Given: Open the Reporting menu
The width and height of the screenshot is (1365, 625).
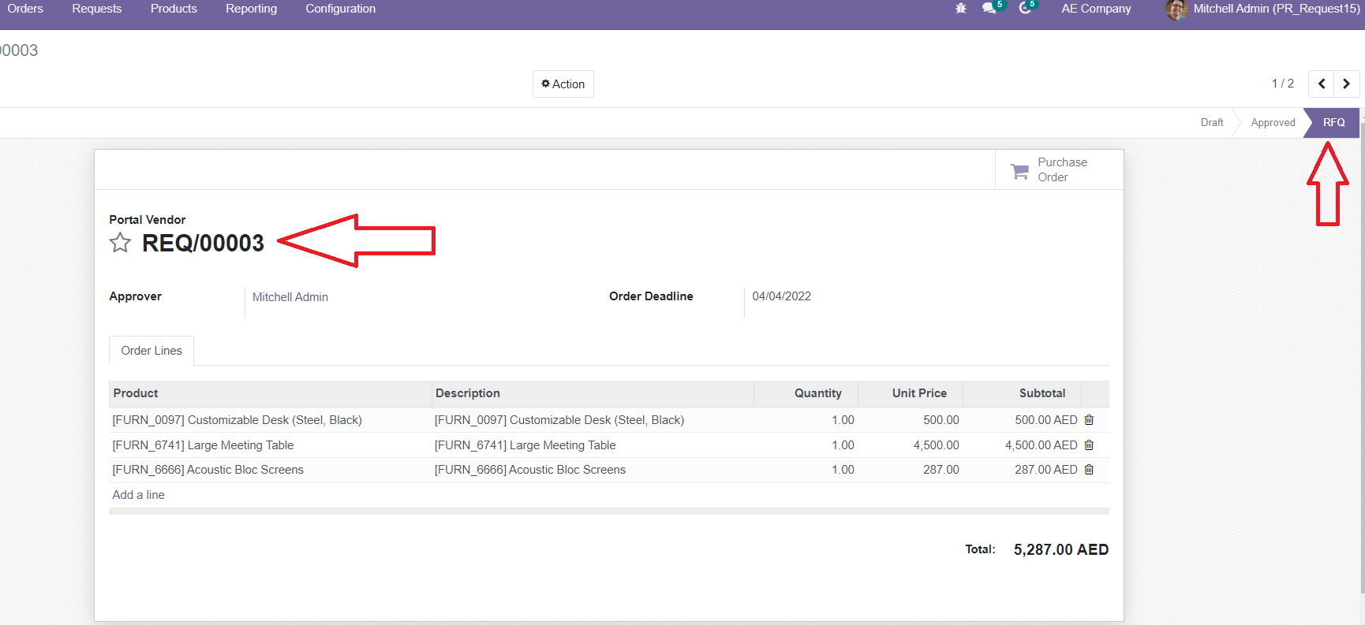Looking at the screenshot, I should click(251, 9).
